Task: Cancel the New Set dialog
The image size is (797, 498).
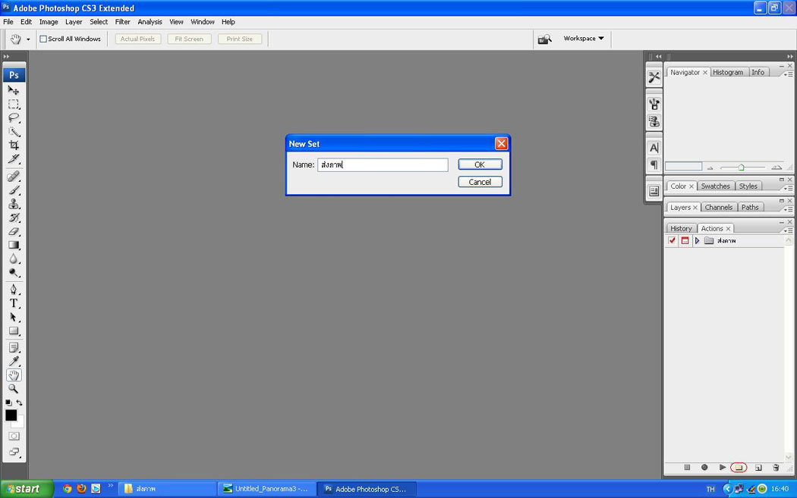Action: (480, 182)
